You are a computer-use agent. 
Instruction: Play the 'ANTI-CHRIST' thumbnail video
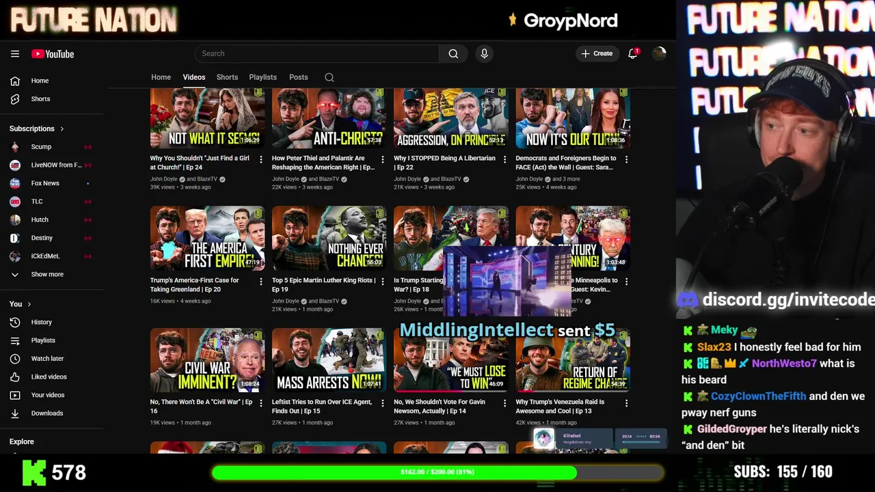pos(329,119)
